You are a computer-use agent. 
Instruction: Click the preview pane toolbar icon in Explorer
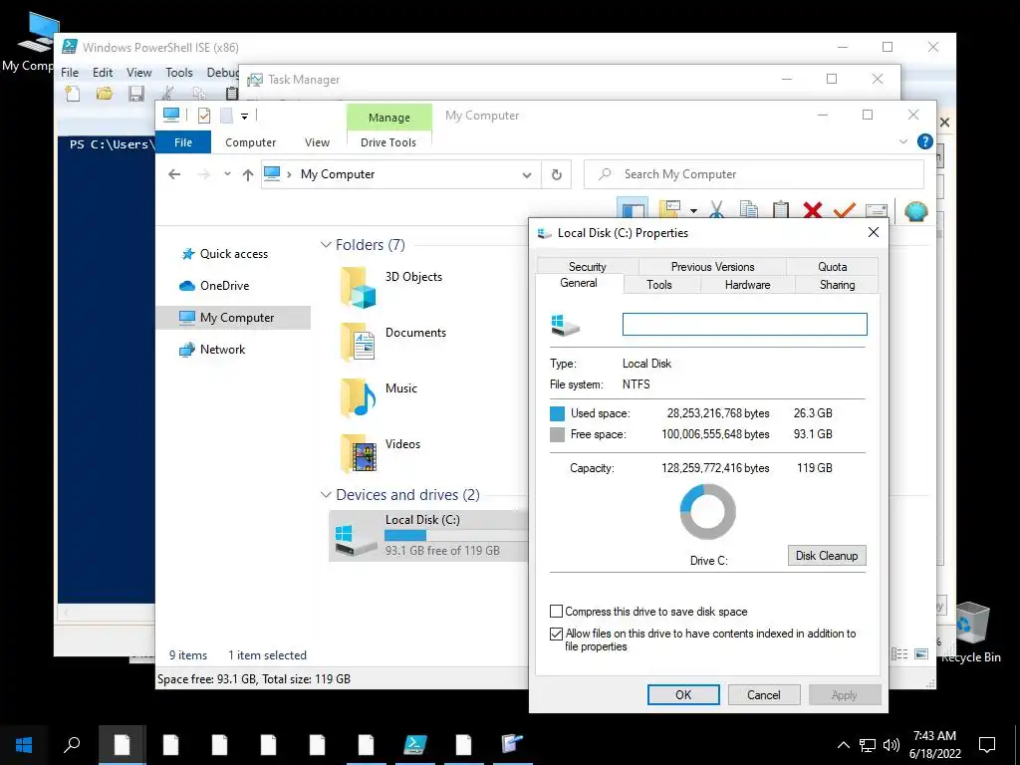point(633,209)
